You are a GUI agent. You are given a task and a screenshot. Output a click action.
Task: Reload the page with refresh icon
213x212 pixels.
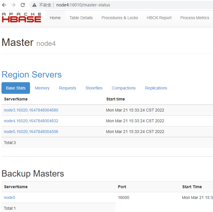tap(22, 5)
